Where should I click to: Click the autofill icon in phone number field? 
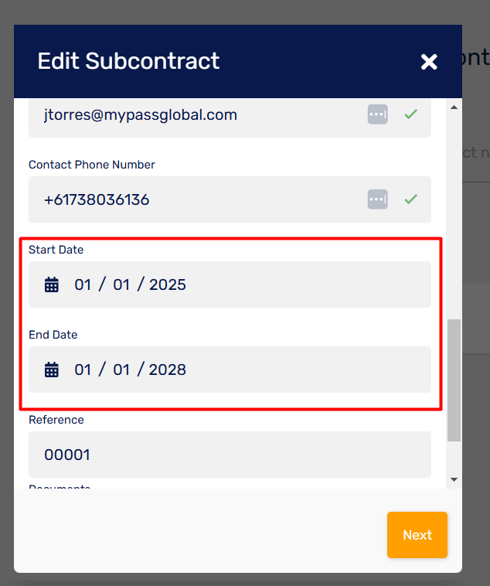[377, 199]
